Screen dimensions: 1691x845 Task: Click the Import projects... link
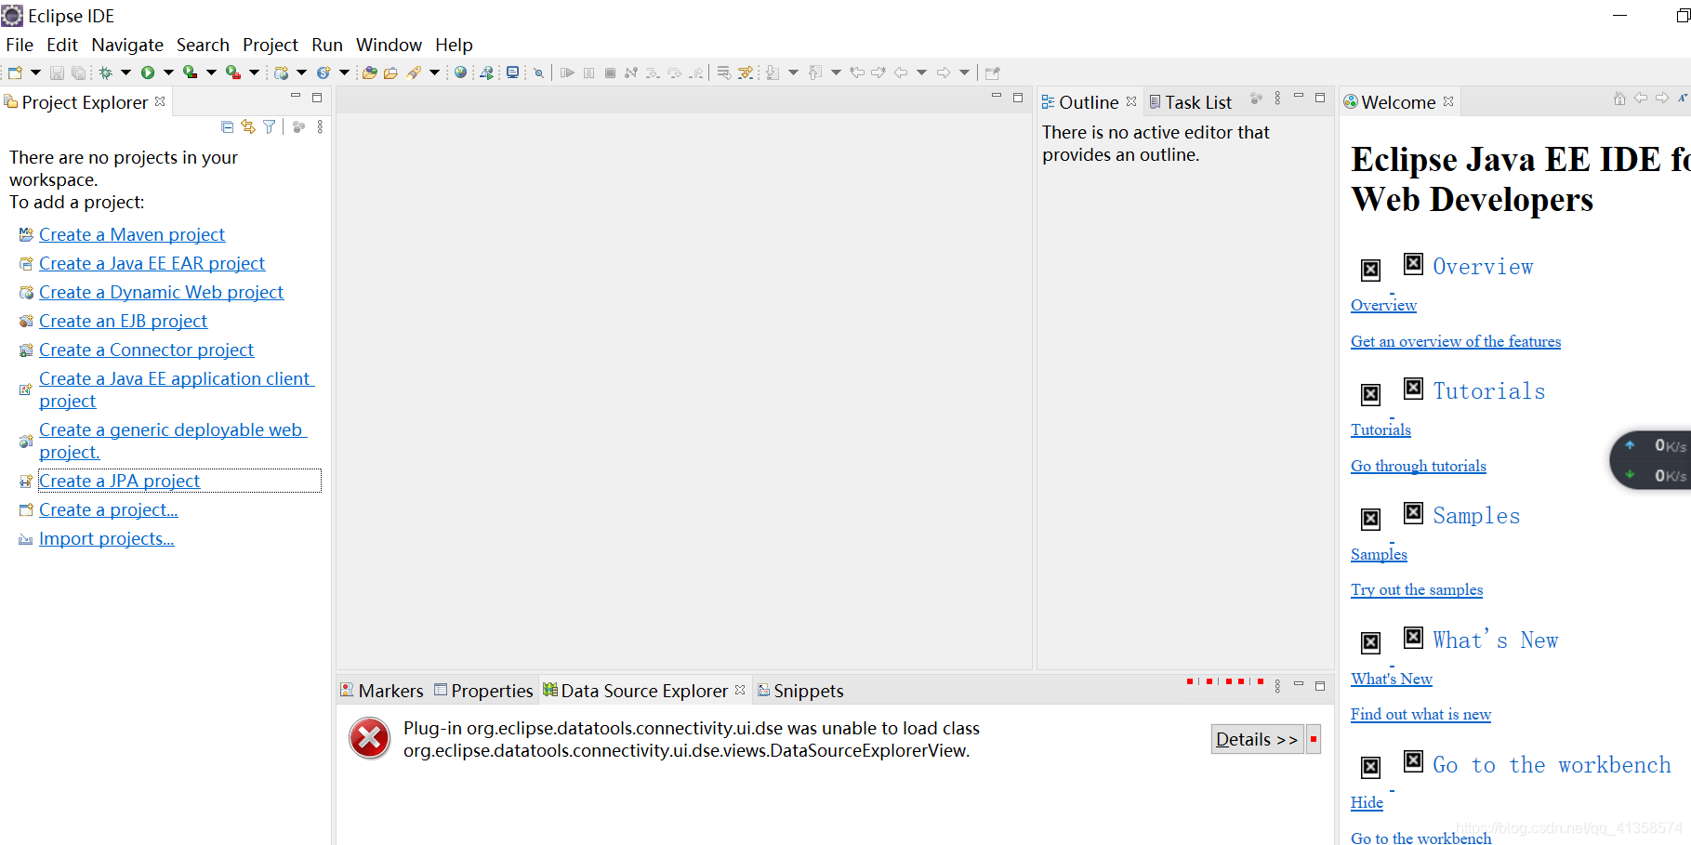(106, 538)
